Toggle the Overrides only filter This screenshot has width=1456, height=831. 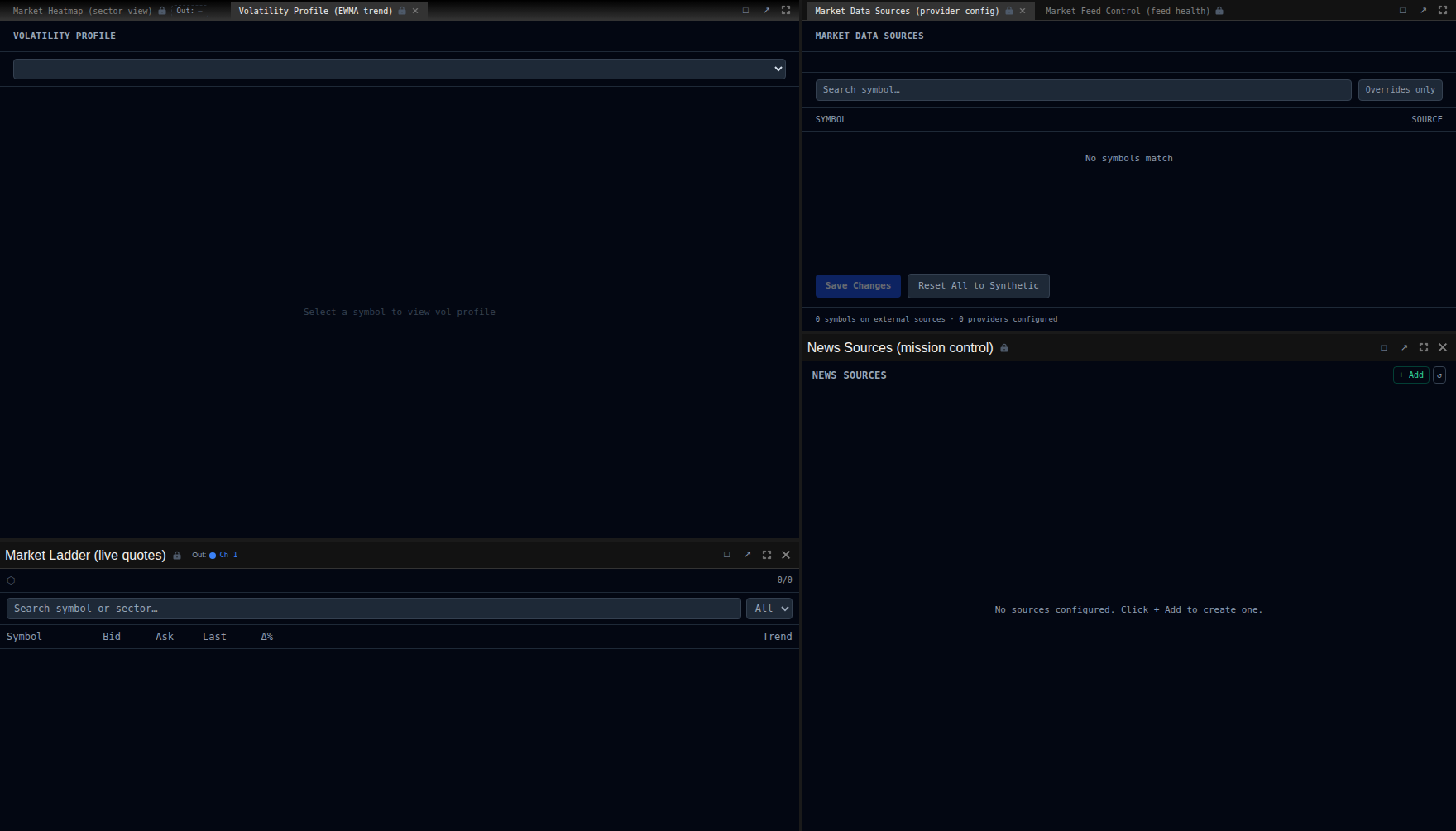(1400, 89)
